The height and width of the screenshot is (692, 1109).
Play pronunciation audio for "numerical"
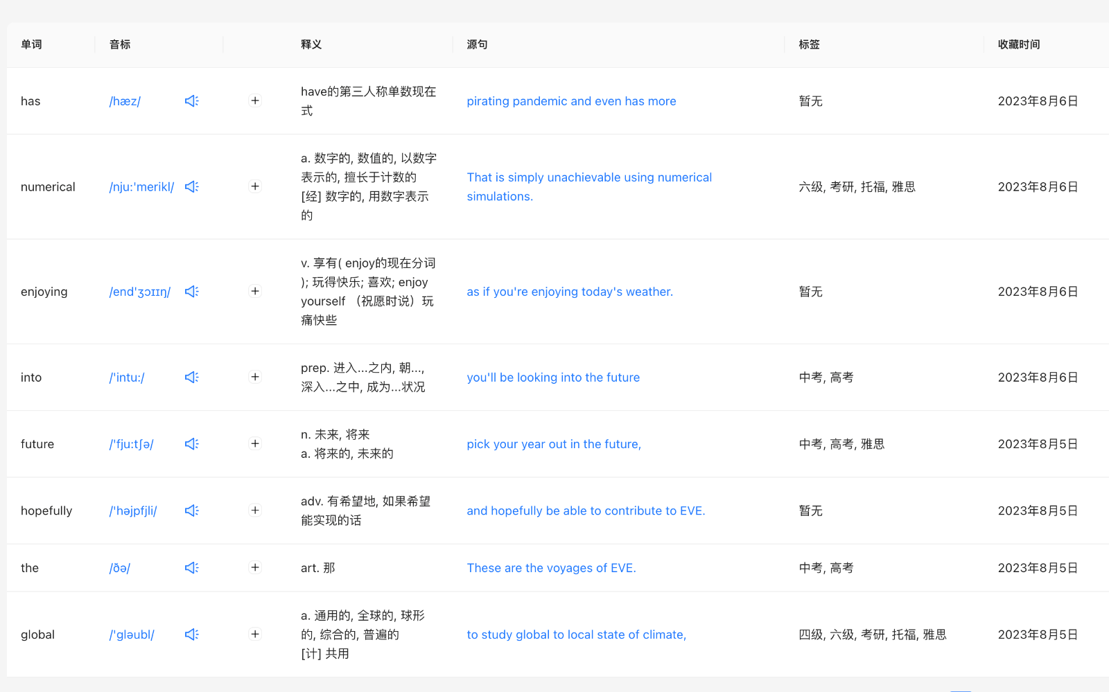191,187
